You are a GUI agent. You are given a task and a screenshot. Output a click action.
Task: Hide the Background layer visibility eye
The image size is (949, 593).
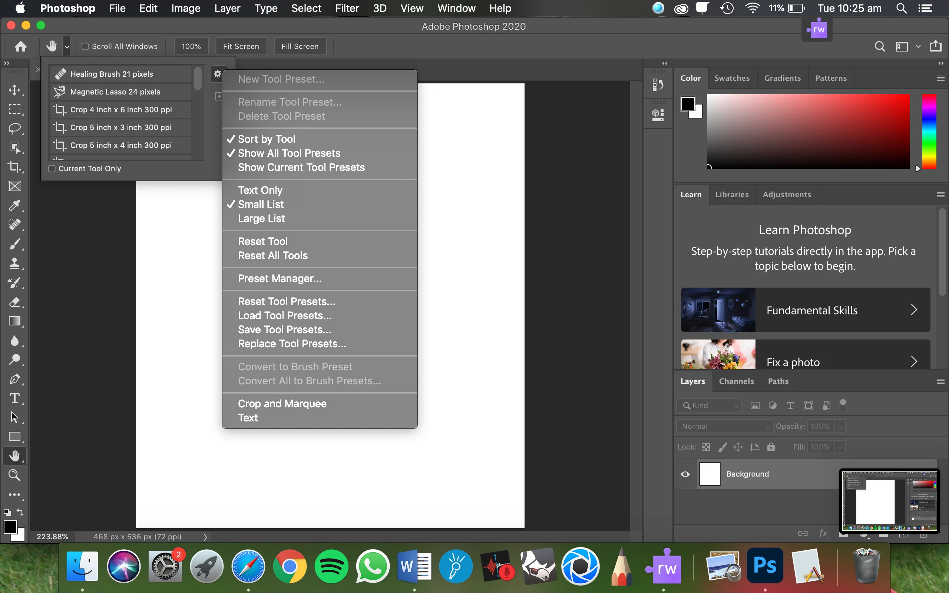point(685,474)
